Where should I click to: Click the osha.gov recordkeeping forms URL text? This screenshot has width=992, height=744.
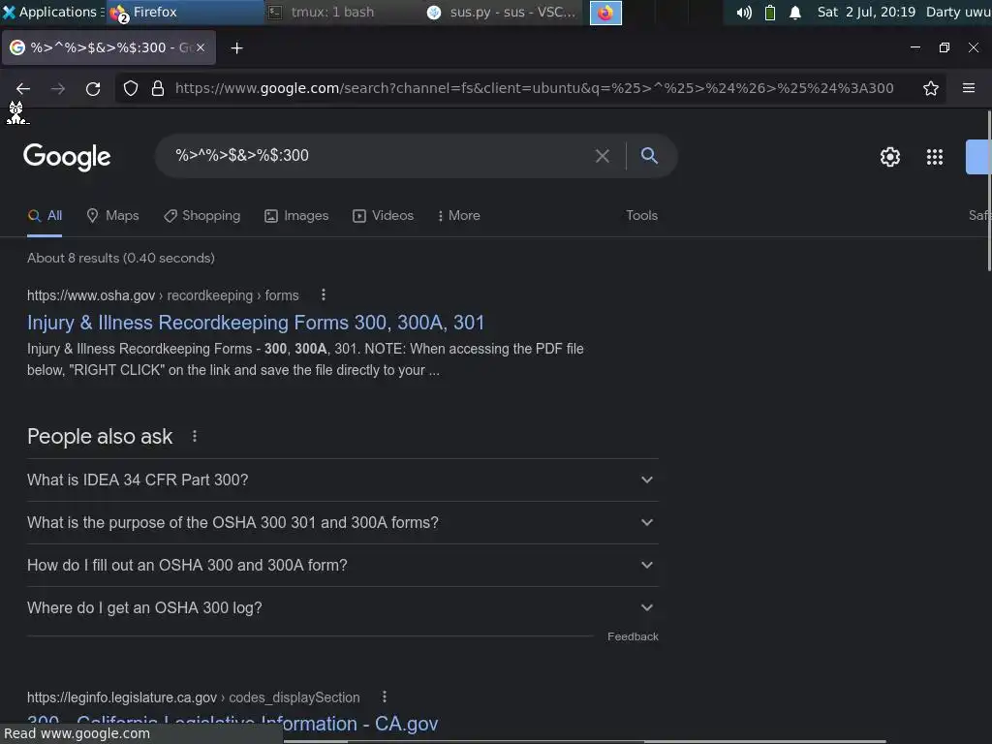click(x=163, y=295)
